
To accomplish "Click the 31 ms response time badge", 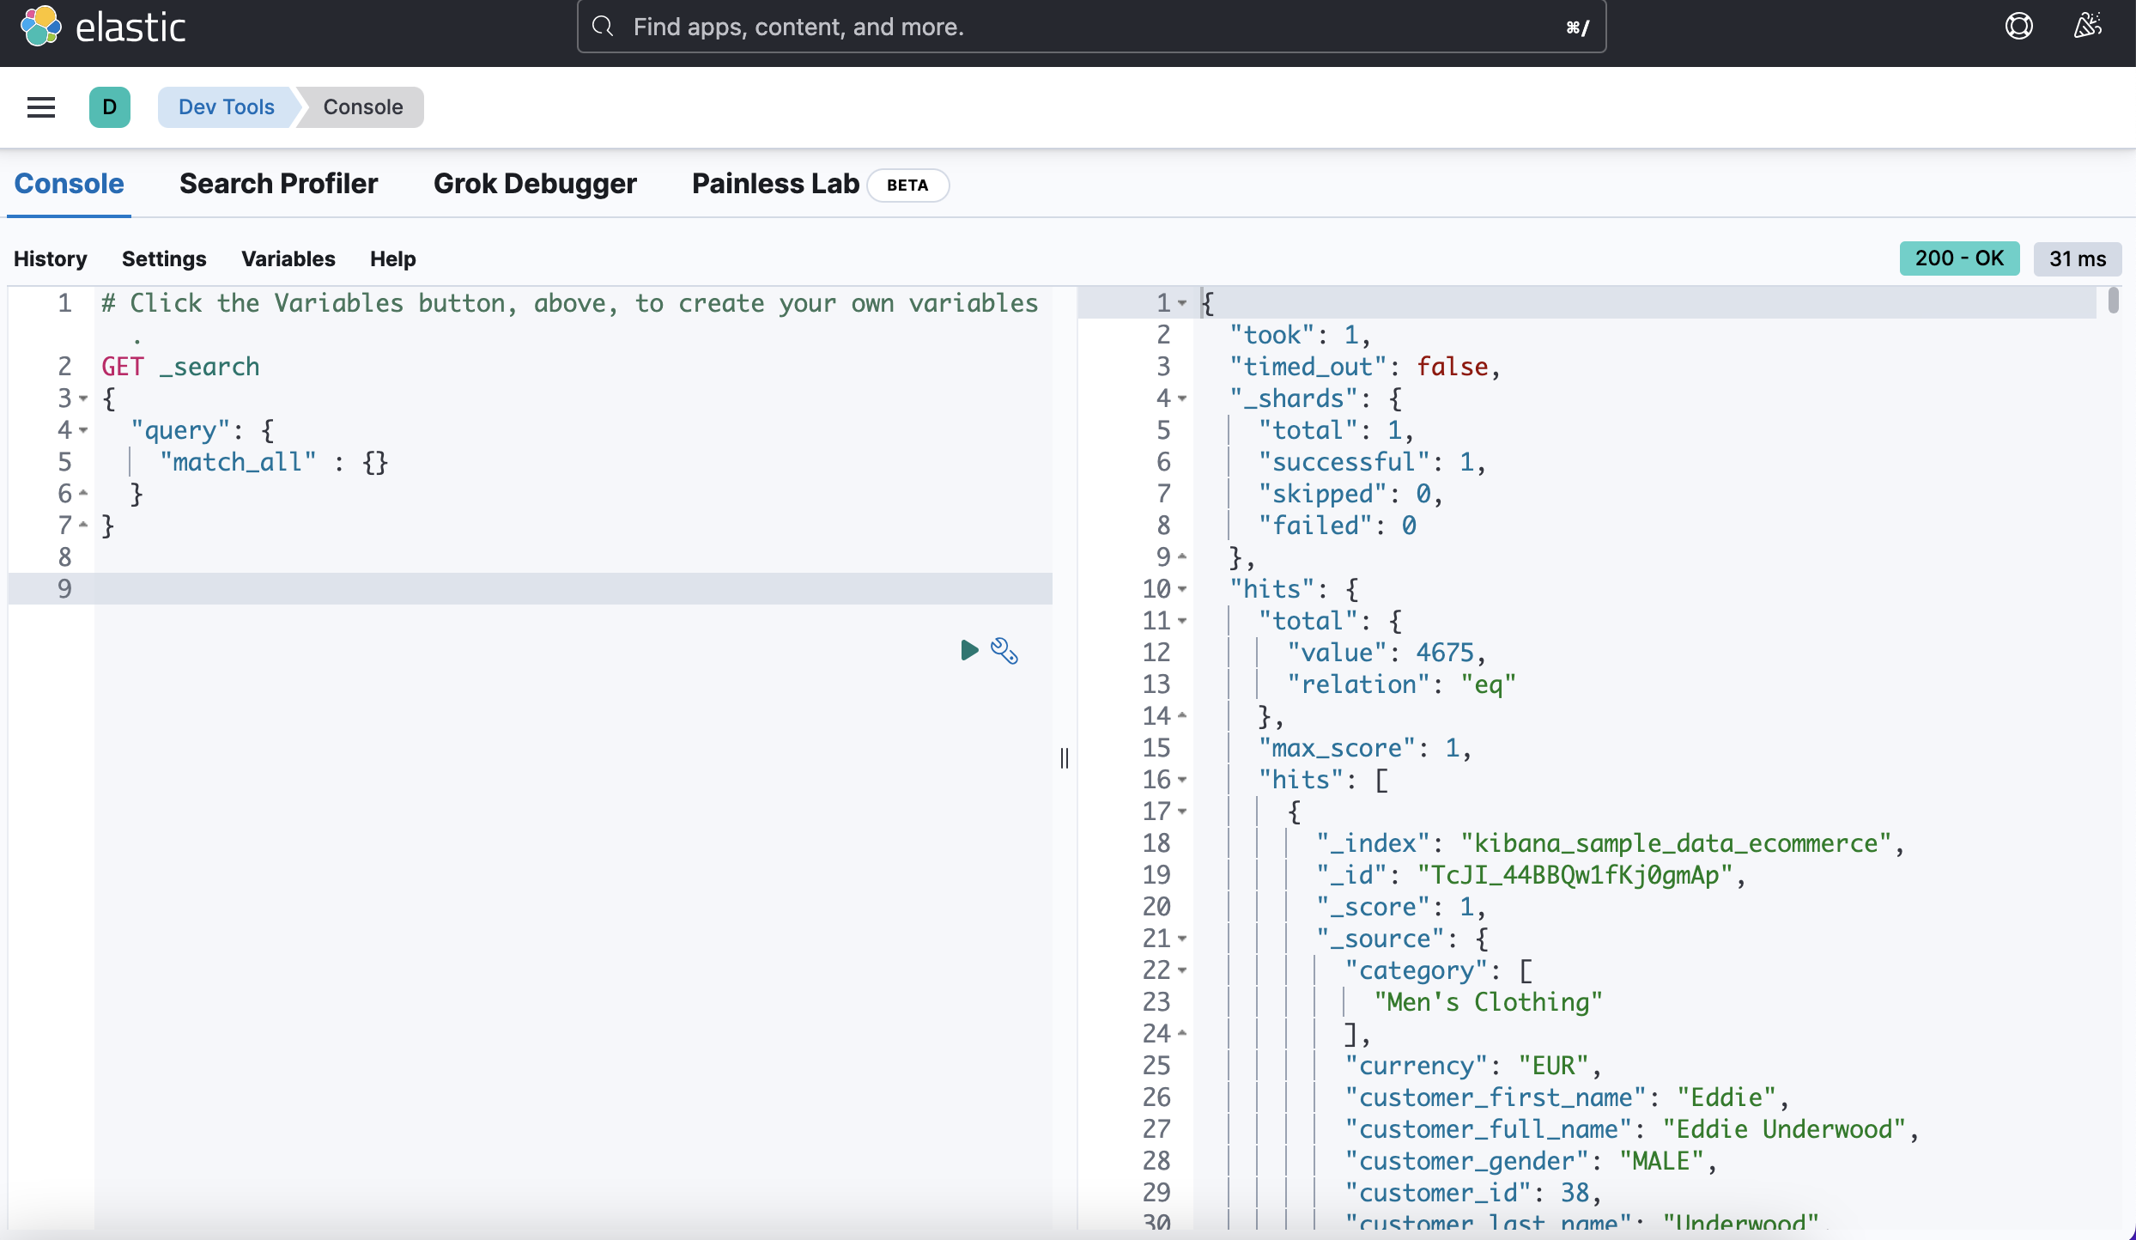I will [x=2078, y=258].
